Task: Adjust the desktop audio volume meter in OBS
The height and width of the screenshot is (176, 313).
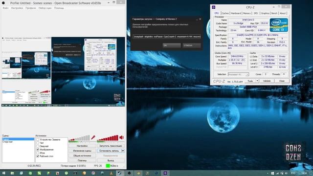Action: pyautogui.click(x=108, y=138)
